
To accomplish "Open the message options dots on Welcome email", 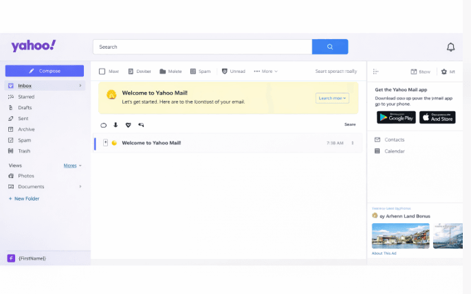I will click(353, 143).
